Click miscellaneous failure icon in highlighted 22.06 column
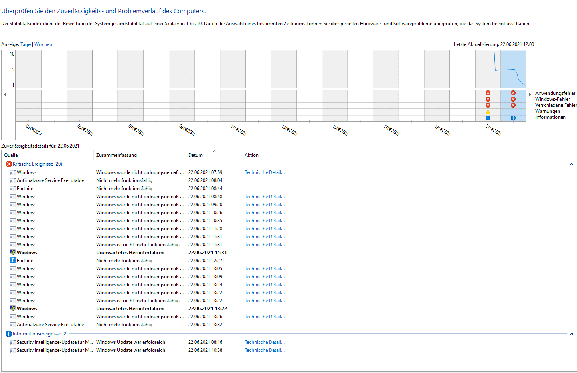 (x=513, y=105)
